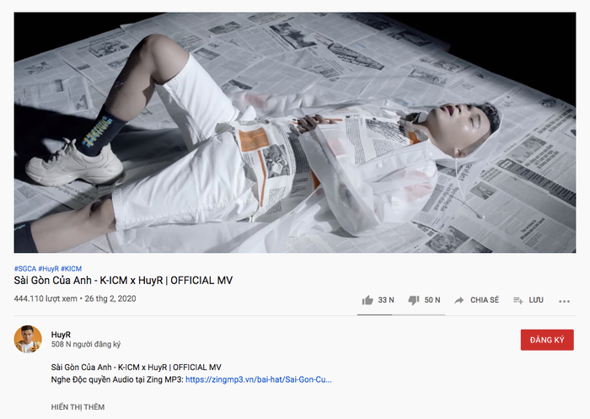Open the #KICM hashtag link

click(71, 269)
